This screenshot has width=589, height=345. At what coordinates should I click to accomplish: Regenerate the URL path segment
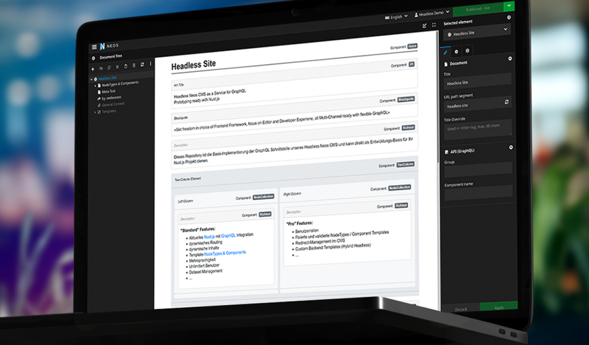click(507, 102)
